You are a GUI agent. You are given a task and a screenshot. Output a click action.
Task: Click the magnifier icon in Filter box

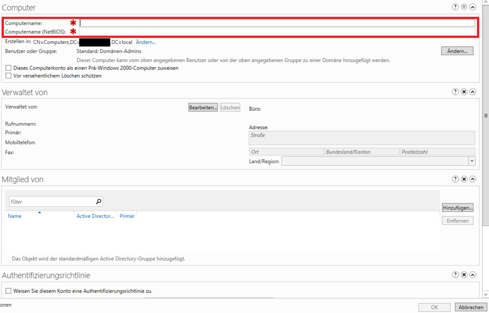coord(98,201)
